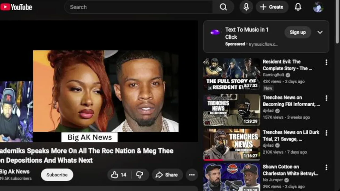Open the Big Ak News channel name
The height and width of the screenshot is (191, 340).
click(15, 172)
